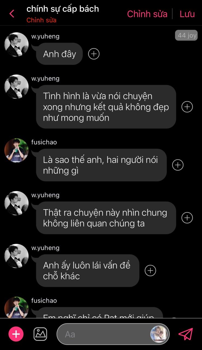Select the "Anh ấy luôn lái vấn đề" bubble
This screenshot has height=350, width=202.
(x=88, y=270)
